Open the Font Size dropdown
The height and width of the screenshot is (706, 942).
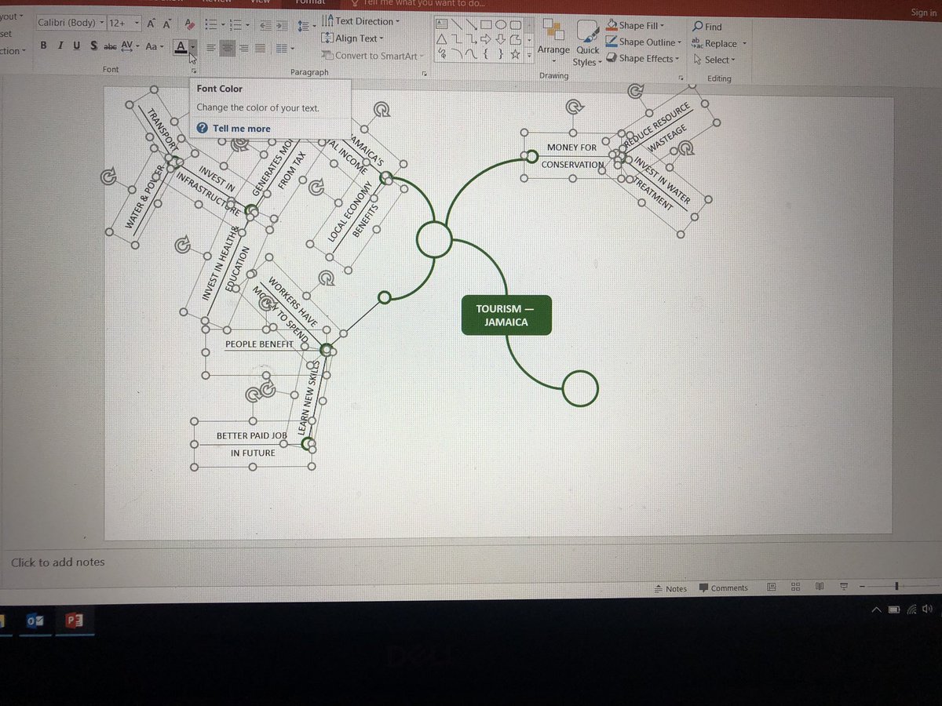tap(136, 22)
